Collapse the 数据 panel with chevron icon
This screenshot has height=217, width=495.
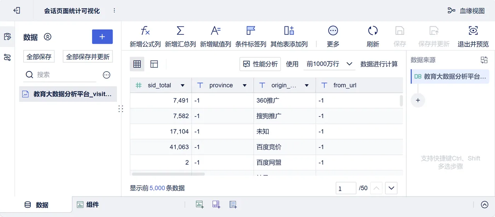click(x=48, y=37)
